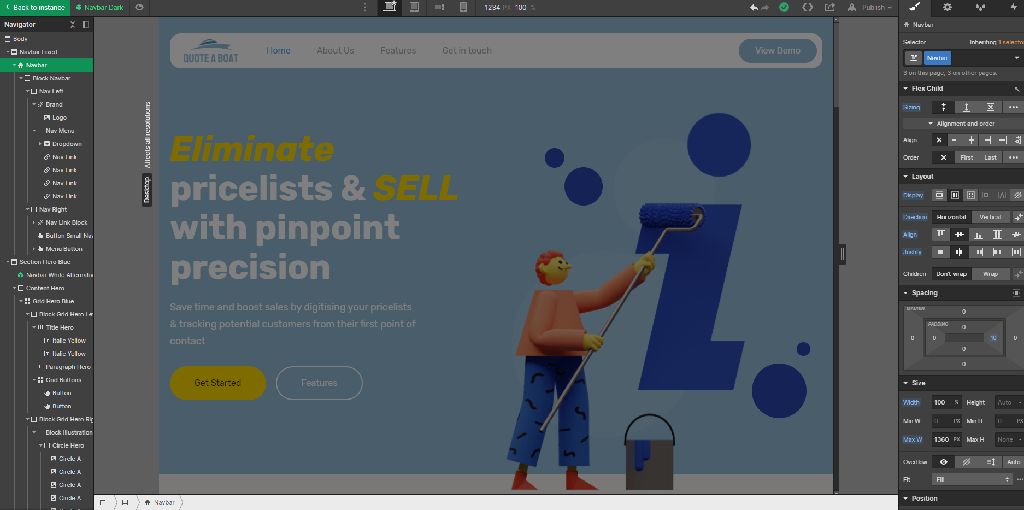Toggle the preview eye icon
This screenshot has width=1024, height=510.
click(139, 8)
